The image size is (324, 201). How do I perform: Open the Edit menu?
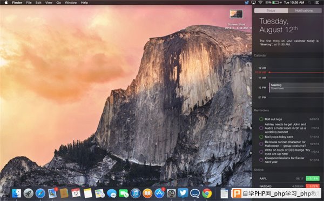coord(38,3)
